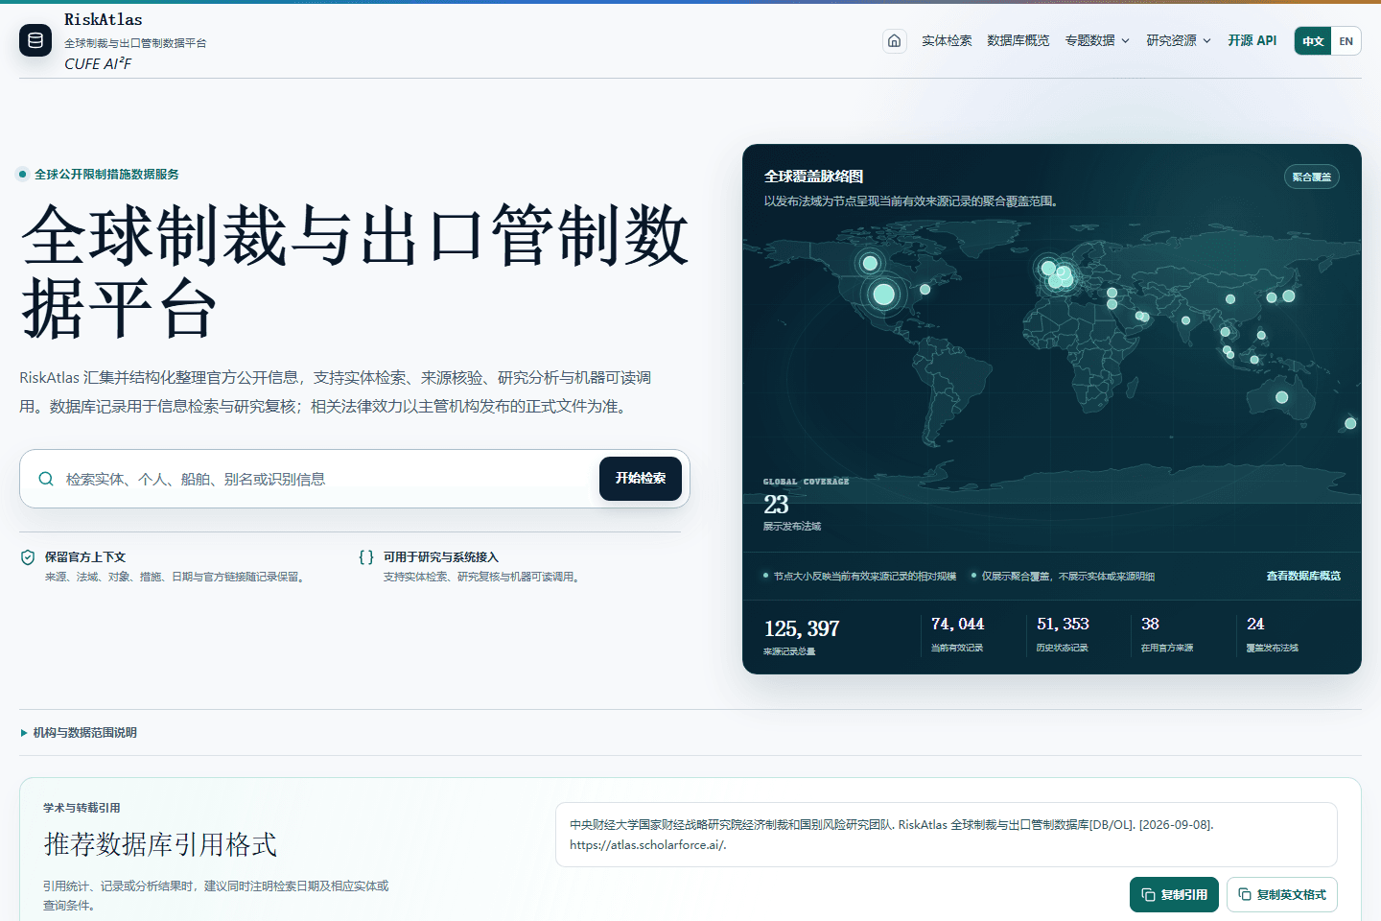Switch language to EN
The width and height of the screenshot is (1381, 921).
(1346, 41)
